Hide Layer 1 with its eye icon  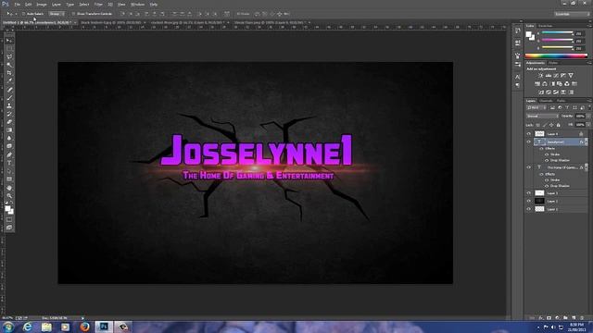[529, 209]
